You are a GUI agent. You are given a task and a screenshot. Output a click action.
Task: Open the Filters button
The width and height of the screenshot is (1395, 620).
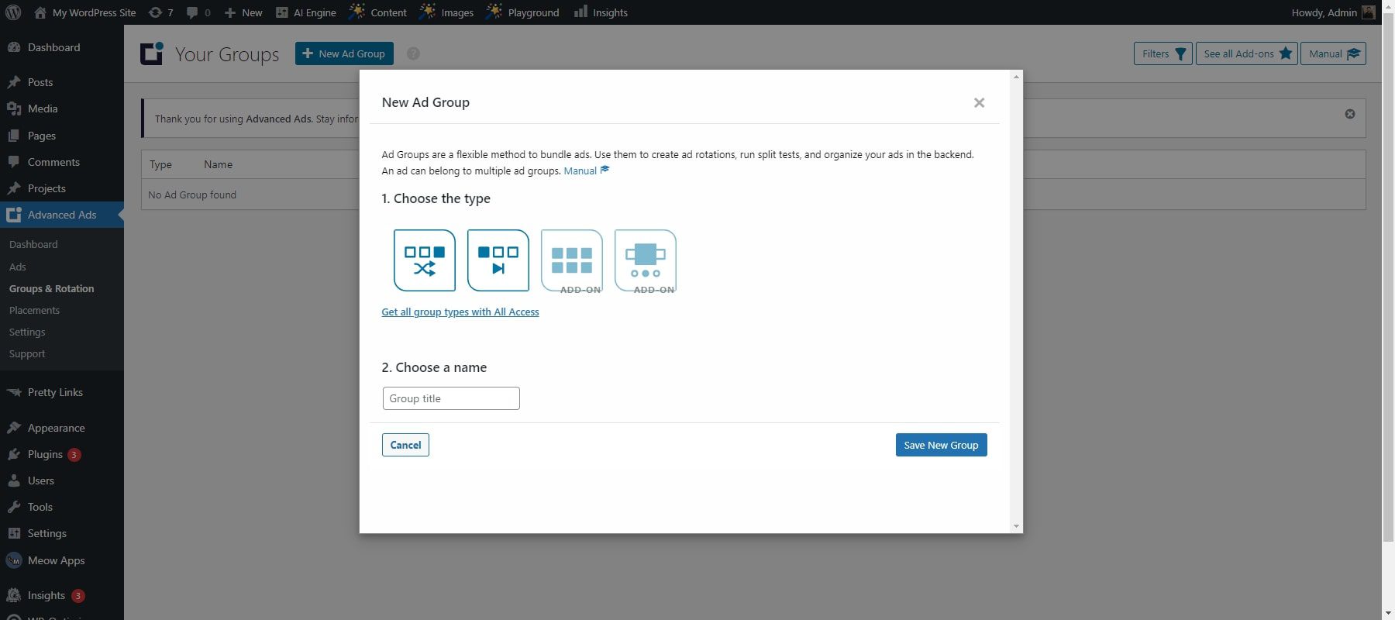[x=1162, y=53]
